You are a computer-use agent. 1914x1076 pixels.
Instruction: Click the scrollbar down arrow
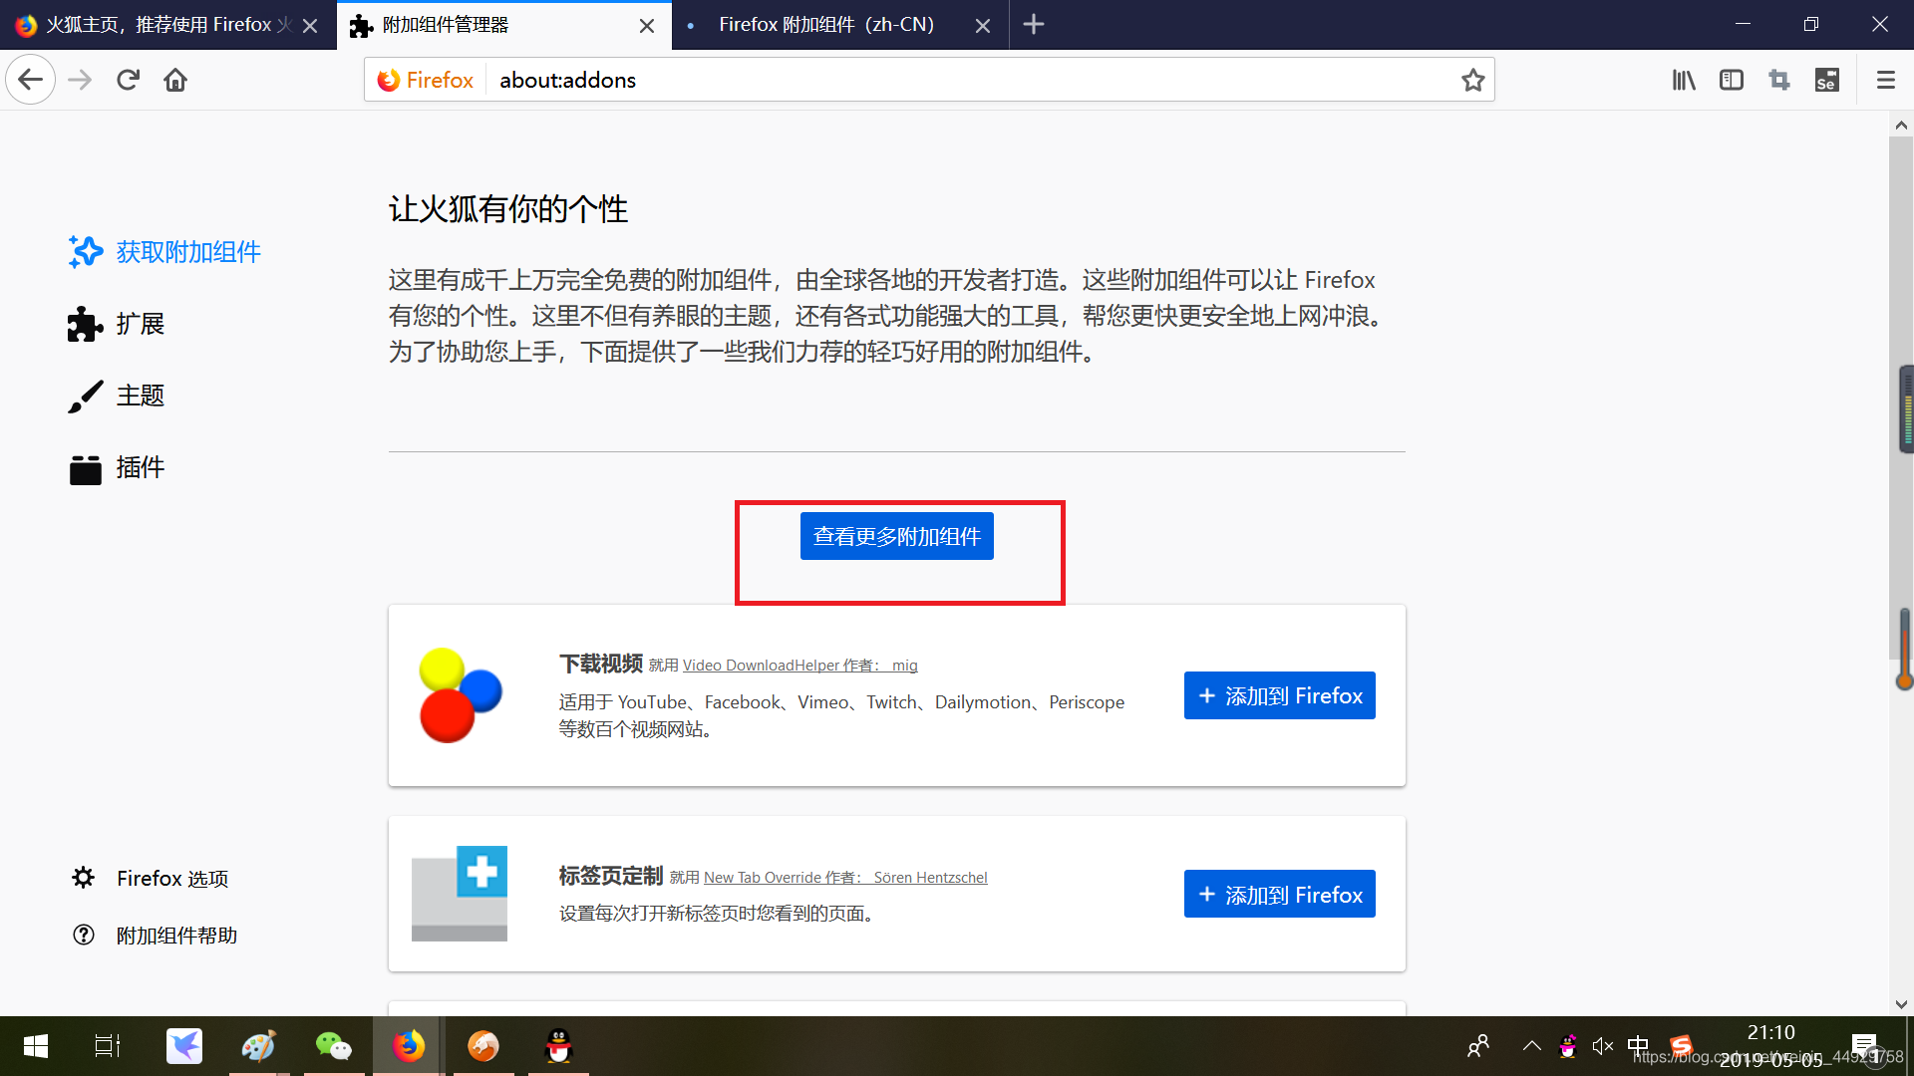pyautogui.click(x=1900, y=1004)
